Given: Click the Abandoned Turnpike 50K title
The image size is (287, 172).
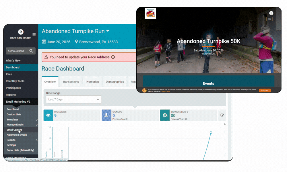Looking at the screenshot, I should tap(208, 41).
